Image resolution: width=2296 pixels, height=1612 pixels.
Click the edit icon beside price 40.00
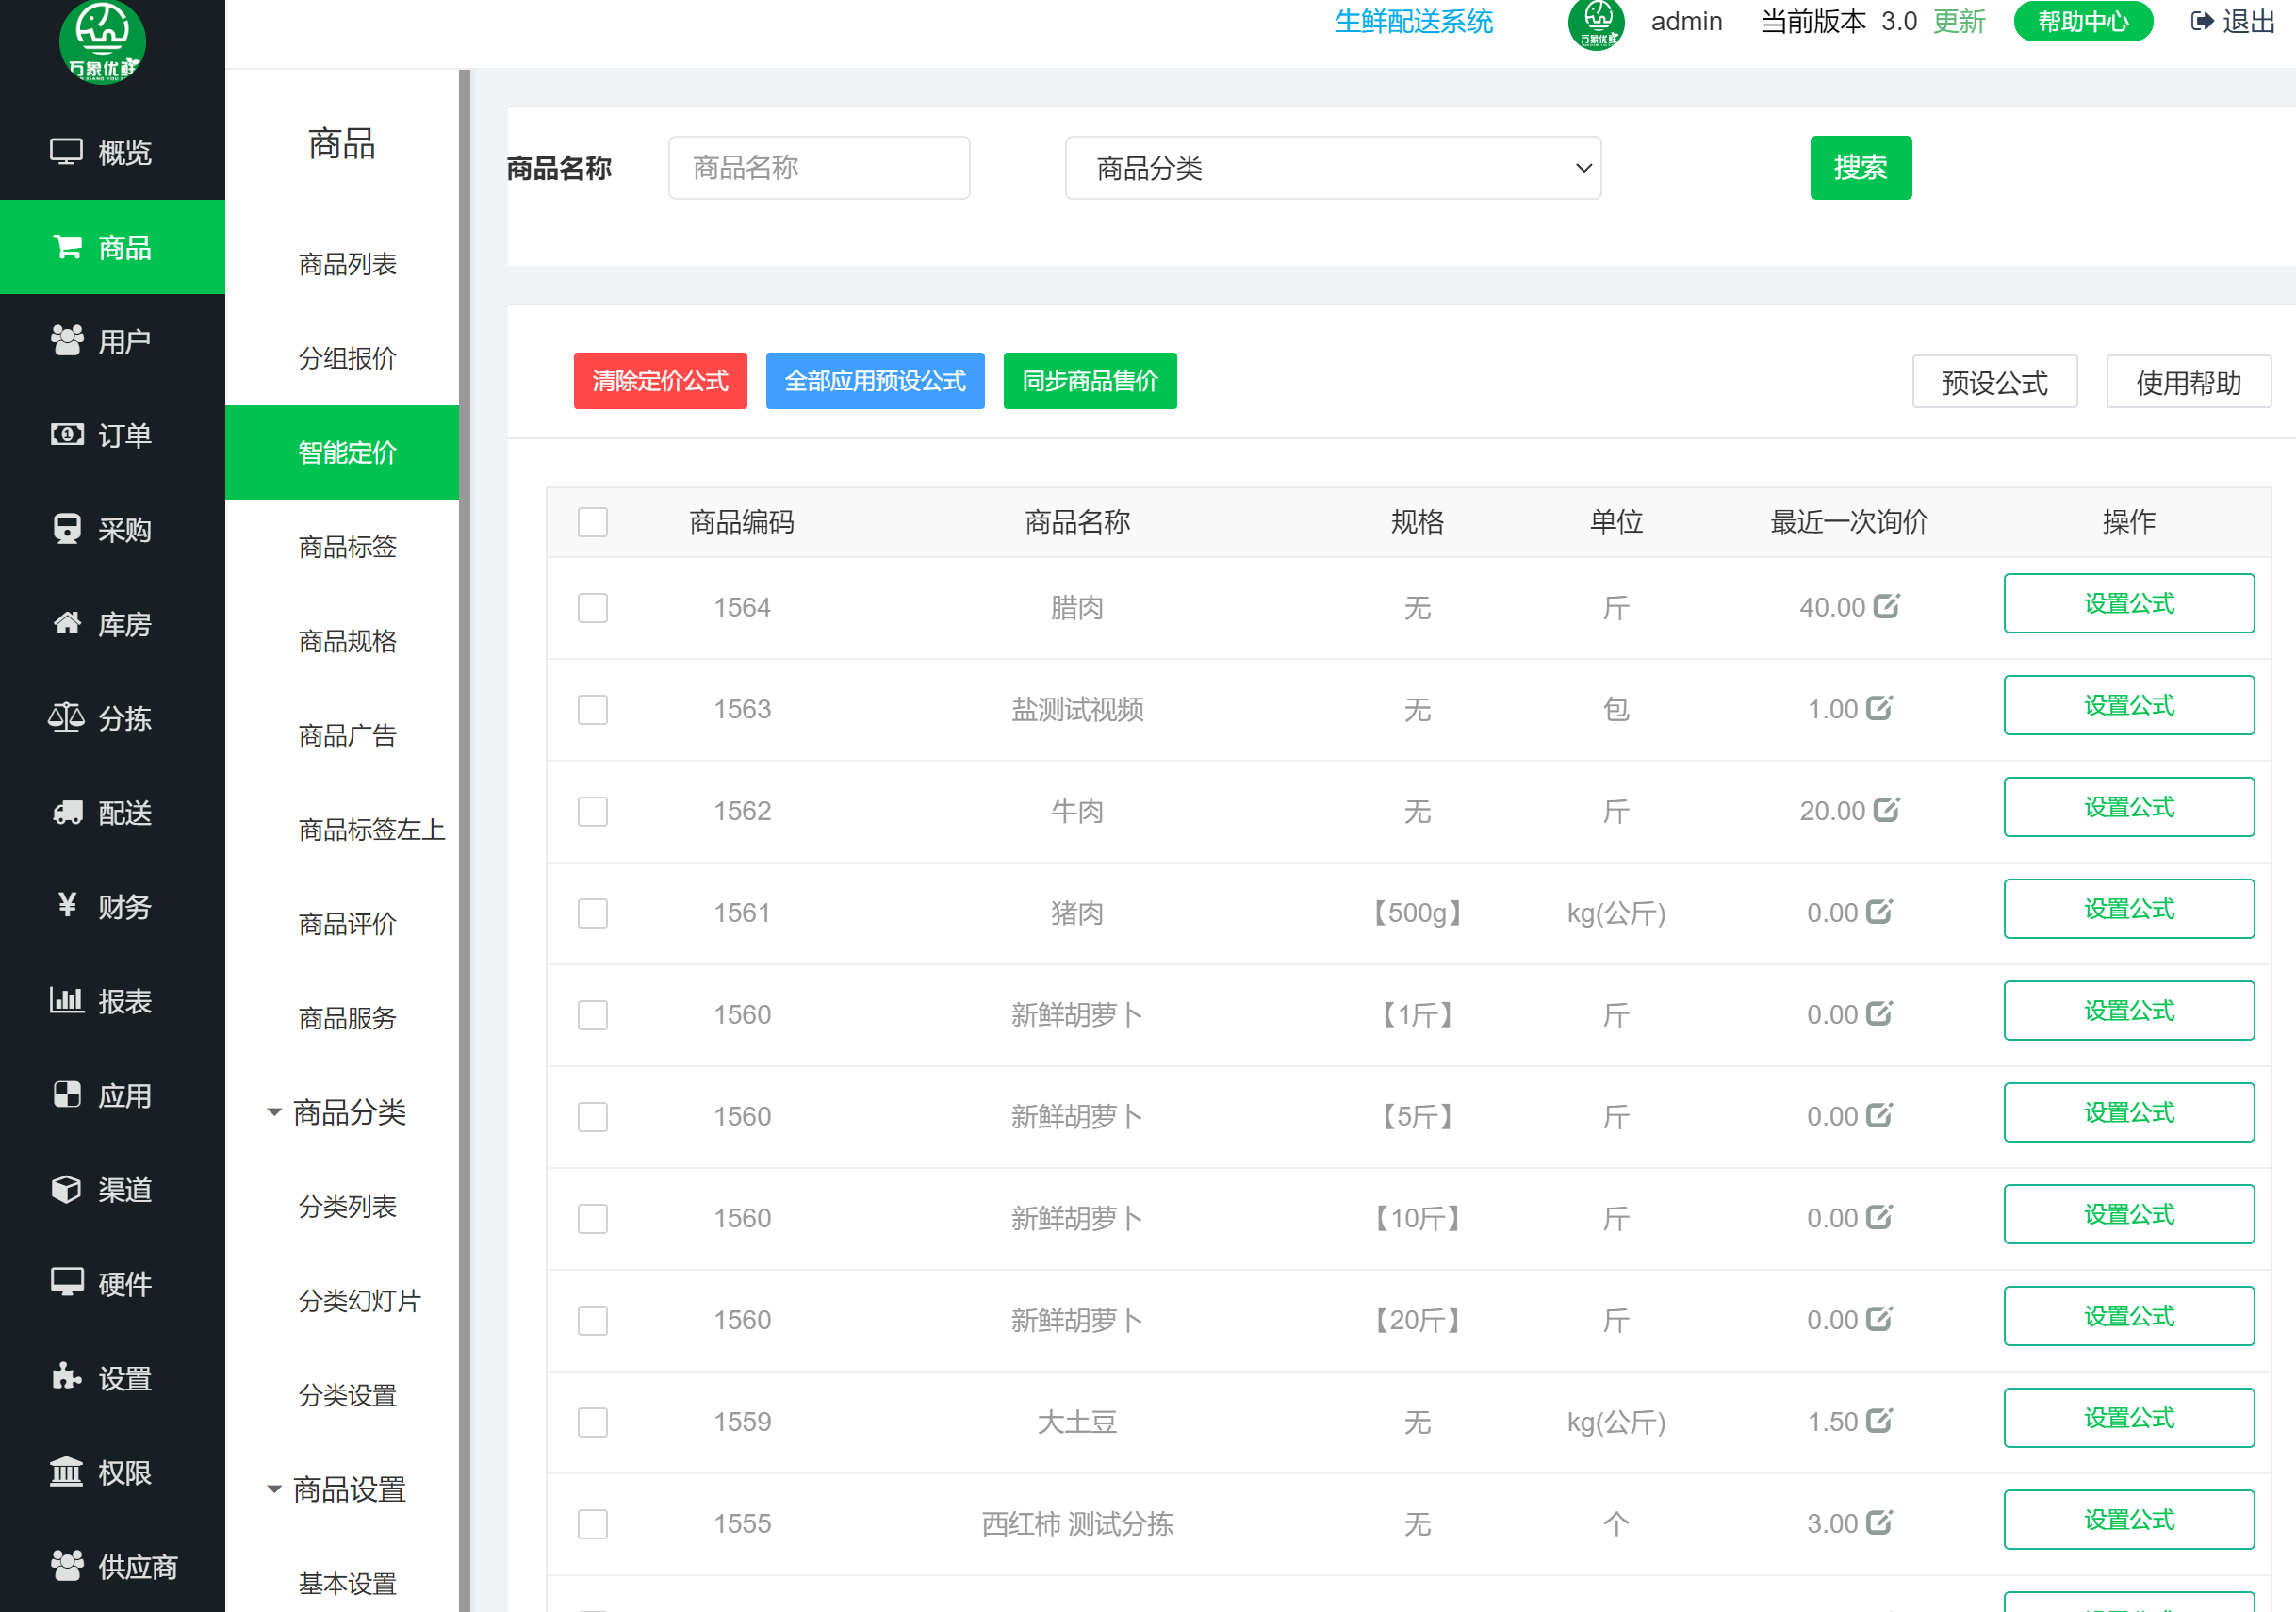pyautogui.click(x=1886, y=606)
